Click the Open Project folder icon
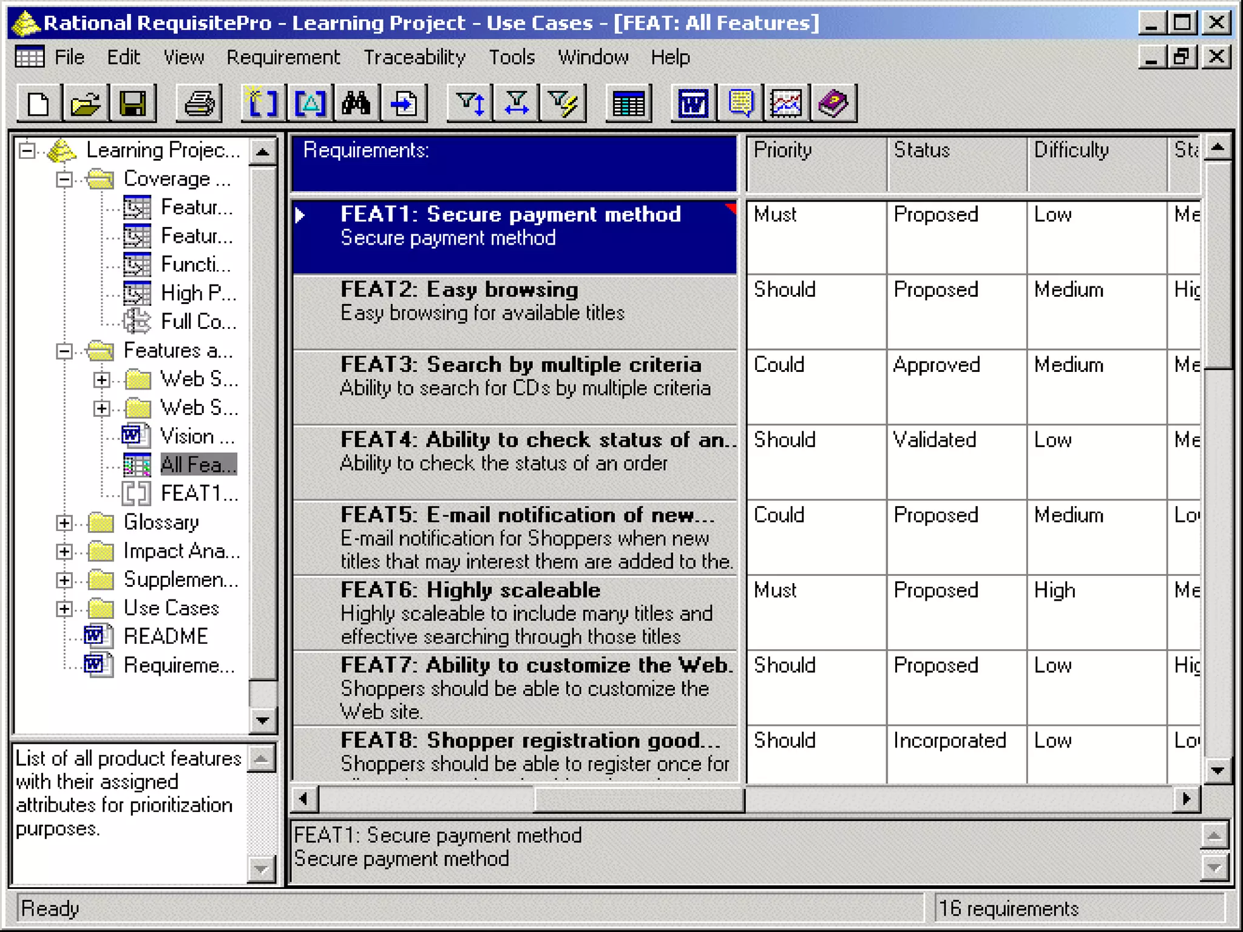1243x932 pixels. 86,104
